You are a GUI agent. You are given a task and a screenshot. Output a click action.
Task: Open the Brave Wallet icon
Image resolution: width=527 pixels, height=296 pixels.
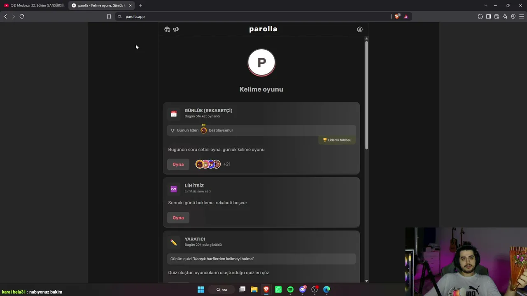(497, 16)
